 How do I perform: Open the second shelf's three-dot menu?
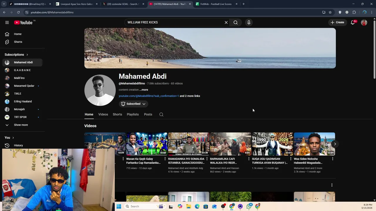tap(332, 185)
